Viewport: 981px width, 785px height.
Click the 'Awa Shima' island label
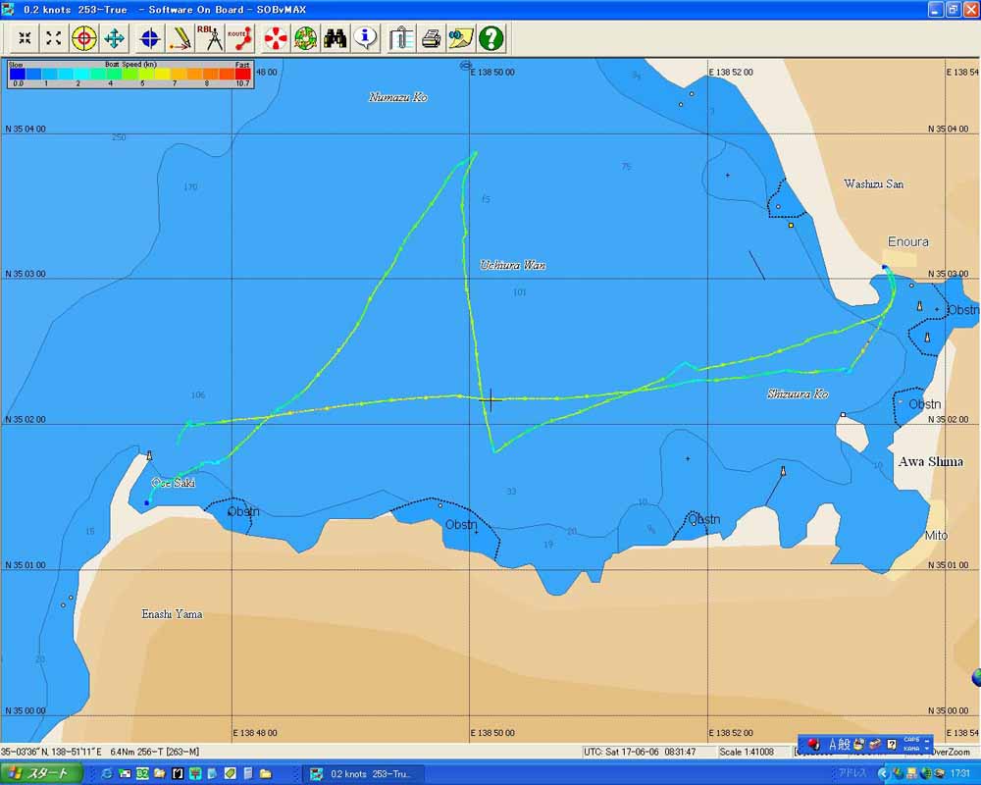tap(930, 462)
